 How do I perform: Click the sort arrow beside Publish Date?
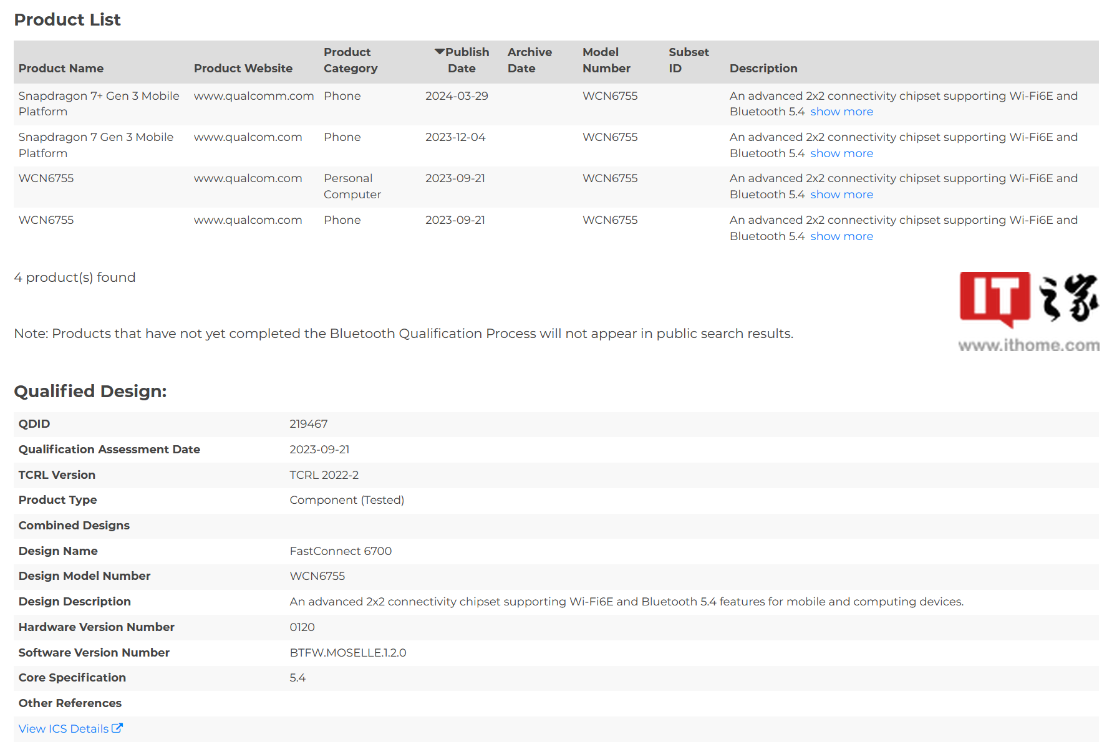pyautogui.click(x=439, y=52)
